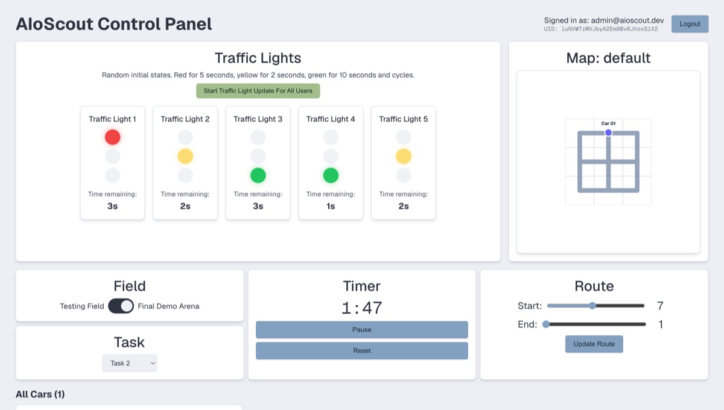Click the Testing Field label
Viewport: 724px width, 410px height.
click(x=82, y=306)
